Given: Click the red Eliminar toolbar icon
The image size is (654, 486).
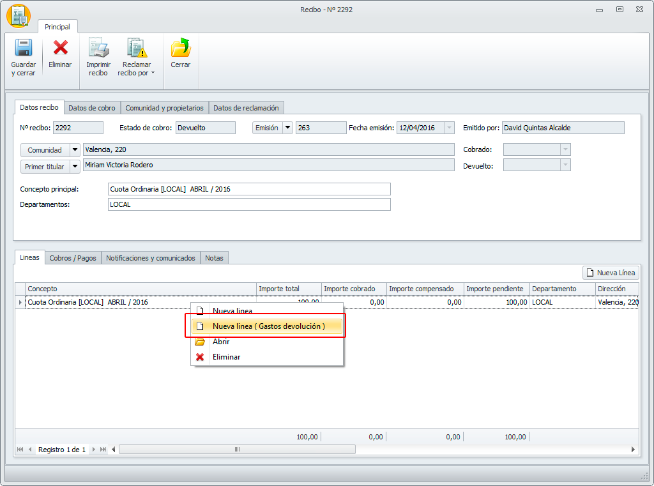Looking at the screenshot, I should coord(60,47).
